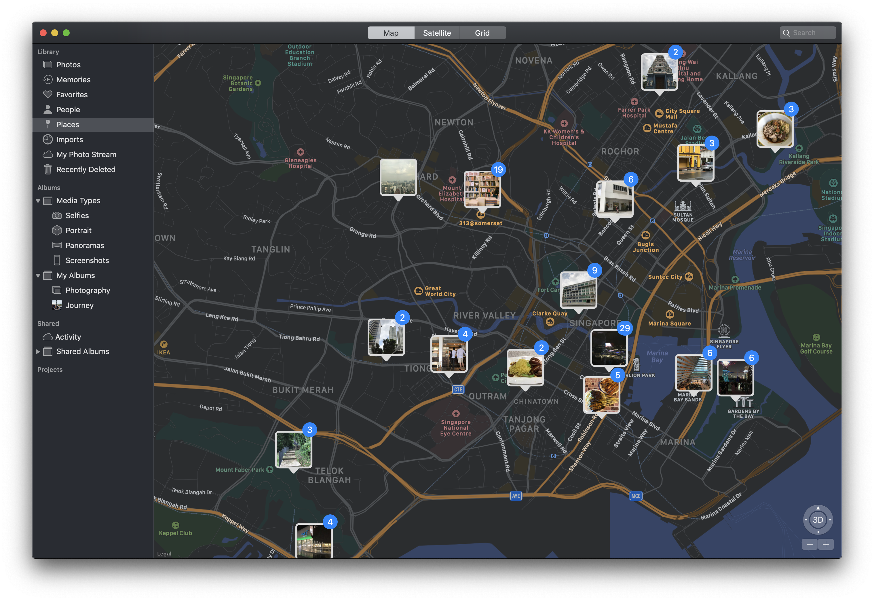This screenshot has width=874, height=601.
Task: Open the Journey album
Action: (x=79, y=305)
